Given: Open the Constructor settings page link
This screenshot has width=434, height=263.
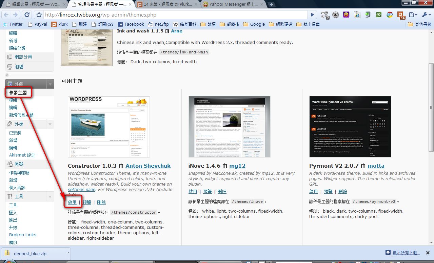Looking at the screenshot, I should [81, 190].
